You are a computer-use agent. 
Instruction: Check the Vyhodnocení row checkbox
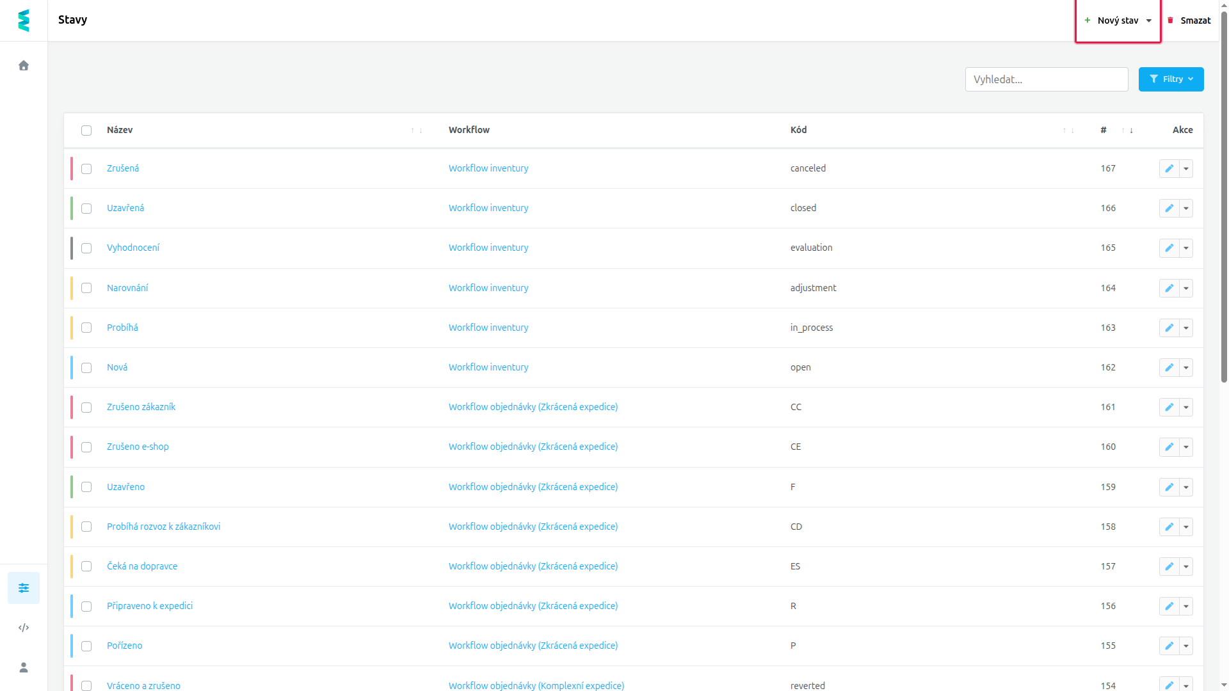86,248
